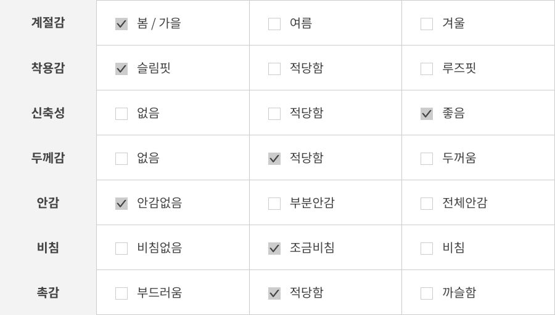The width and height of the screenshot is (555, 315).
Task: Uncheck the 좋음 checkbox
Action: (x=427, y=114)
